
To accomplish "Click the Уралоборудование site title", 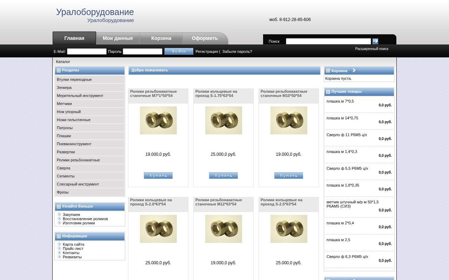I will (95, 12).
